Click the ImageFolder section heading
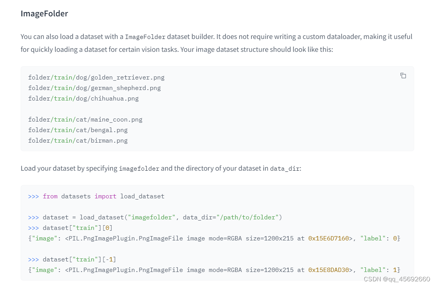436x286 pixels. (44, 13)
